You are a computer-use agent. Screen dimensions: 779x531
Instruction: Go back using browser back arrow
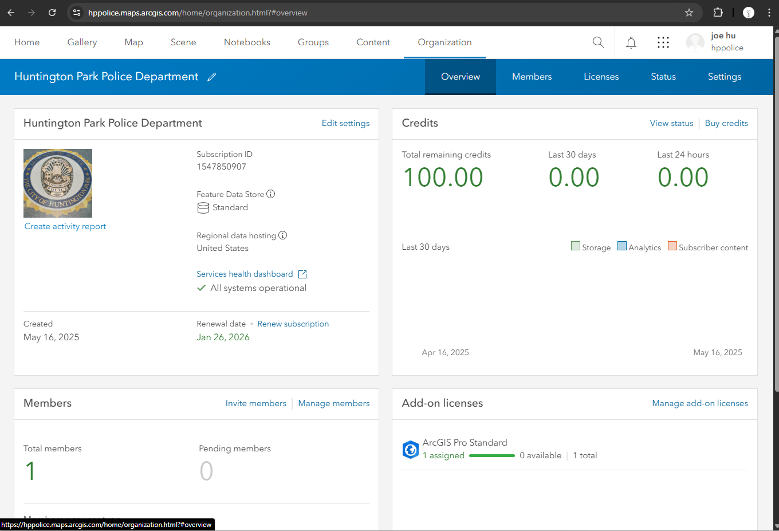(x=11, y=13)
